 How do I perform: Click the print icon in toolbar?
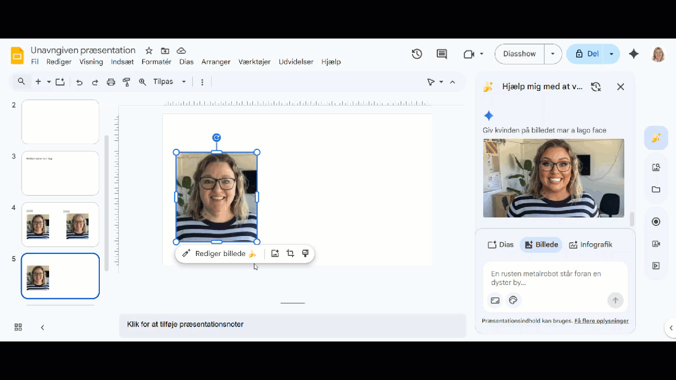pos(111,82)
